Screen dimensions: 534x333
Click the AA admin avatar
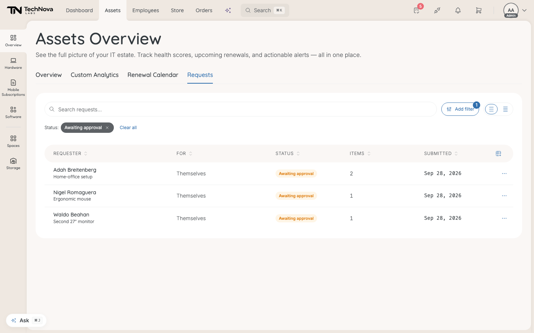coord(511,10)
